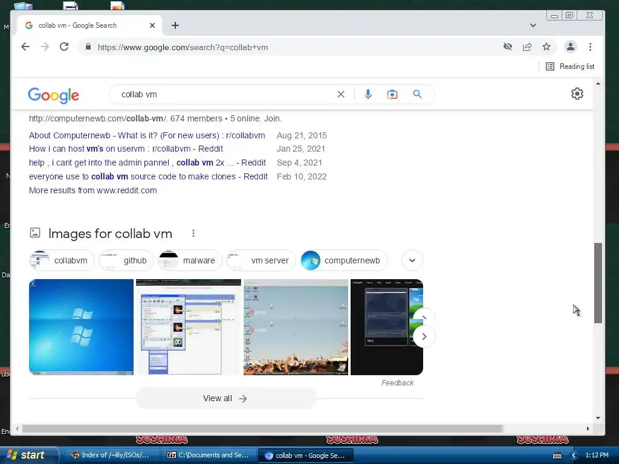The width and height of the screenshot is (619, 464).
Task: Click the vertical scrollbar thumb
Action: (x=598, y=283)
